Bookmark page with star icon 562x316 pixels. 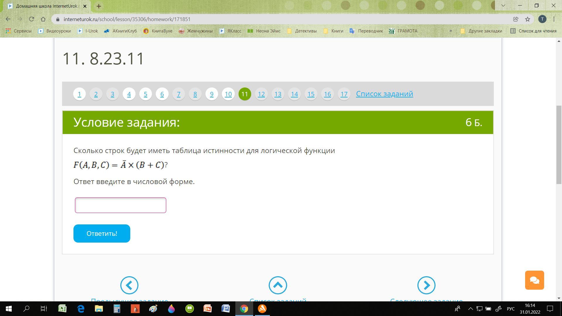527,19
